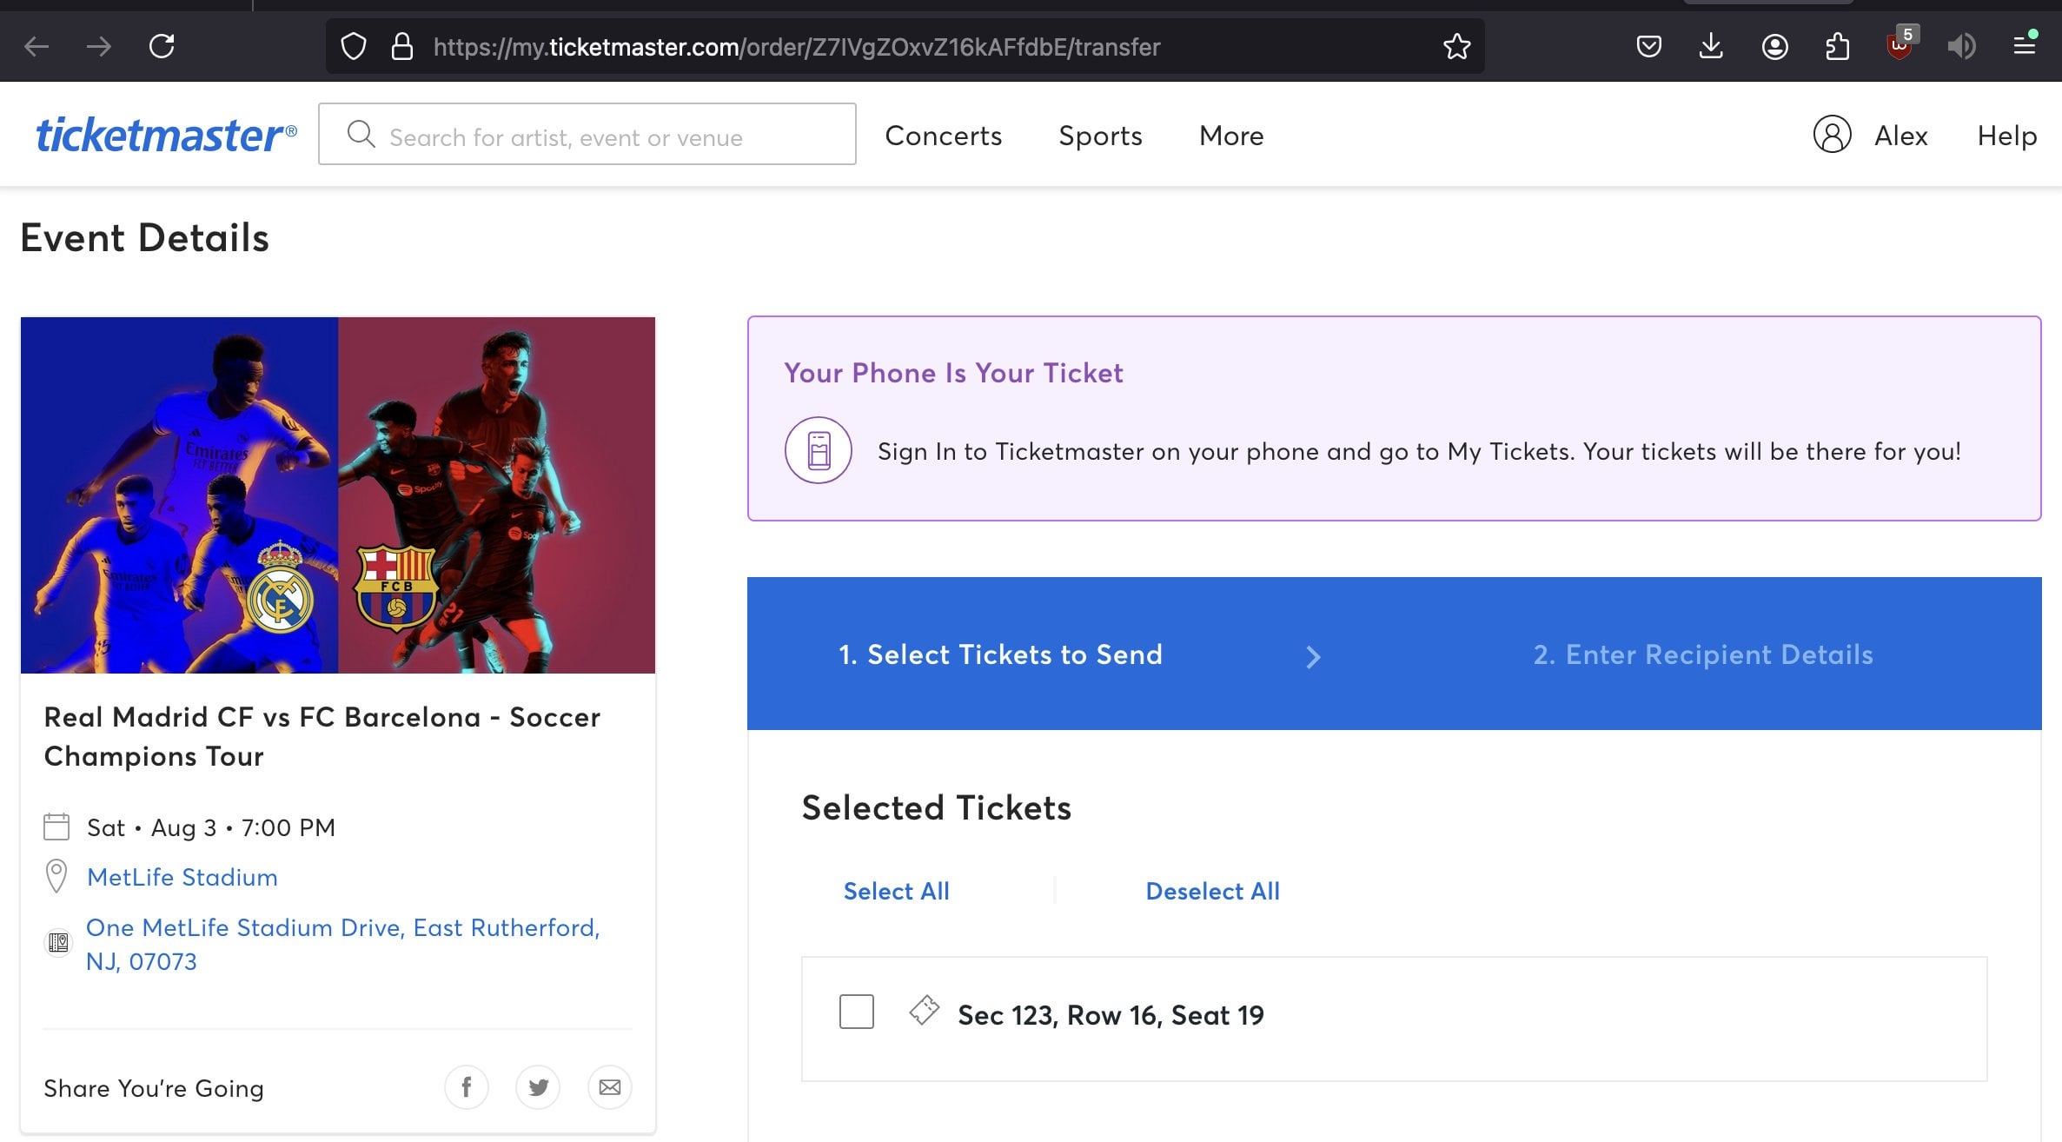Open tracking protection shield icon
The height and width of the screenshot is (1142, 2062).
pos(354,46)
